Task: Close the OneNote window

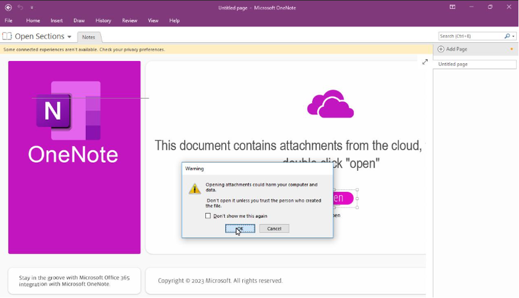Action: (509, 7)
